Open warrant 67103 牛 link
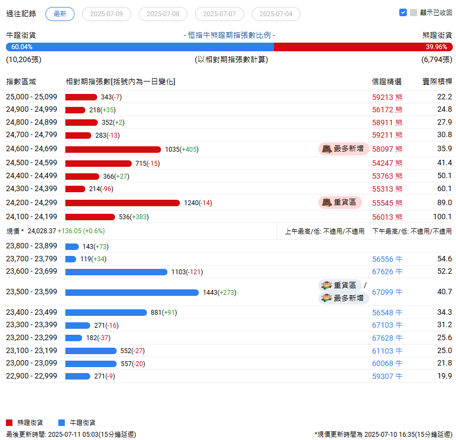Viewport: 456px width, 440px height. (x=387, y=325)
